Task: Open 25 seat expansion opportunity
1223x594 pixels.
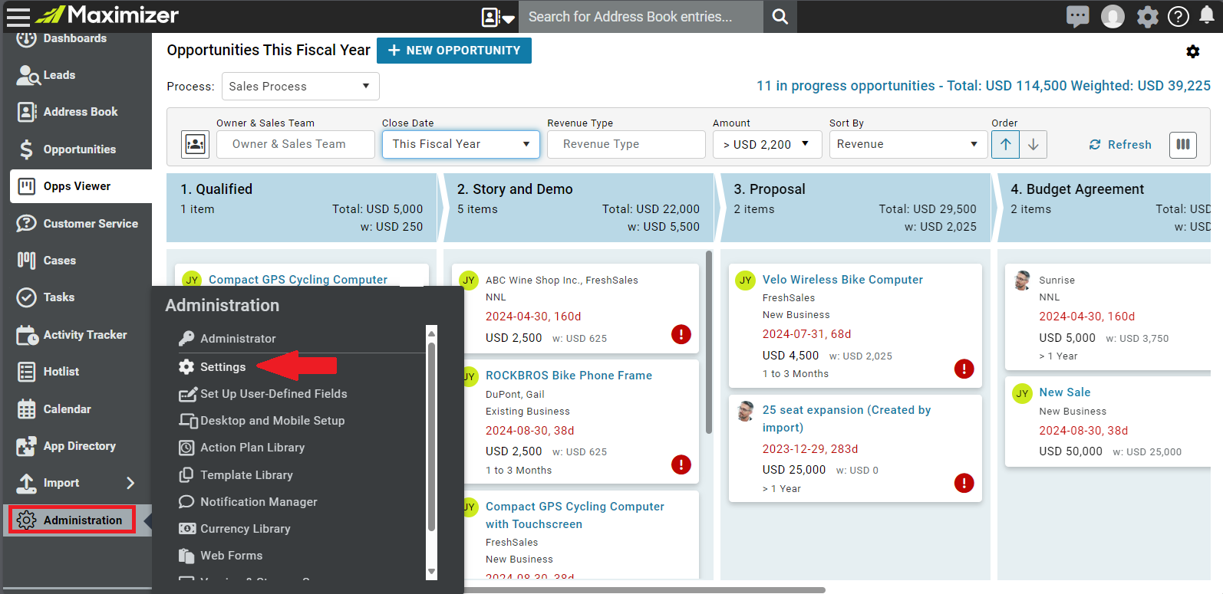Action: pyautogui.click(x=846, y=418)
